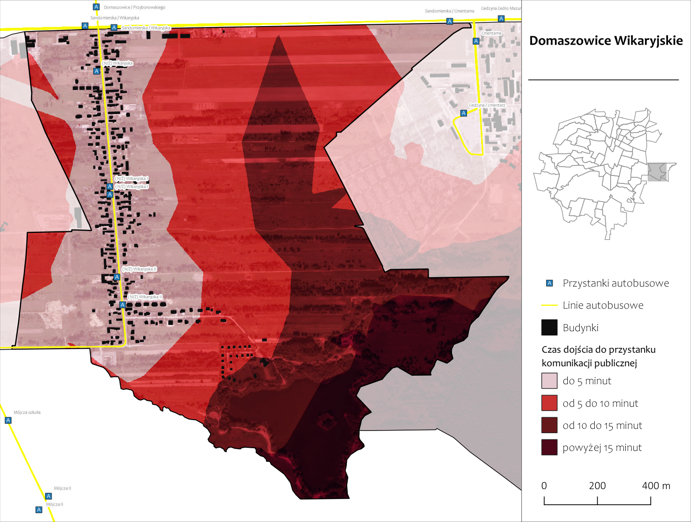Viewport: 691px width, 522px height.
Task: Click the 'Cedzyna Cedro Mazur' stop label
Action: [501, 8]
